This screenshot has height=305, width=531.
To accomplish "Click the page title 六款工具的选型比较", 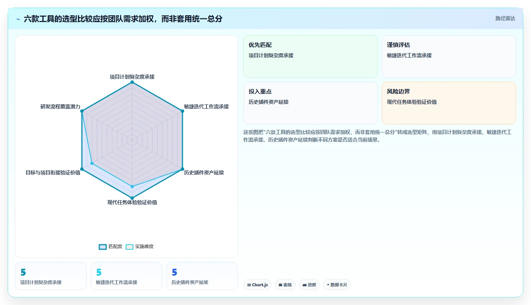I will (123, 18).
